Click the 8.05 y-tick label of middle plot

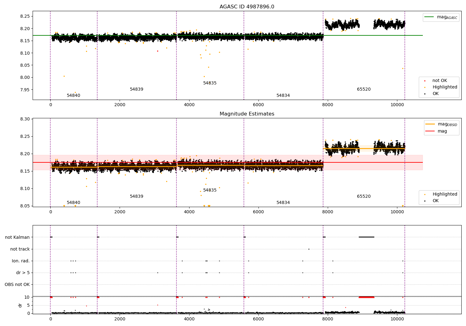click(x=24, y=206)
